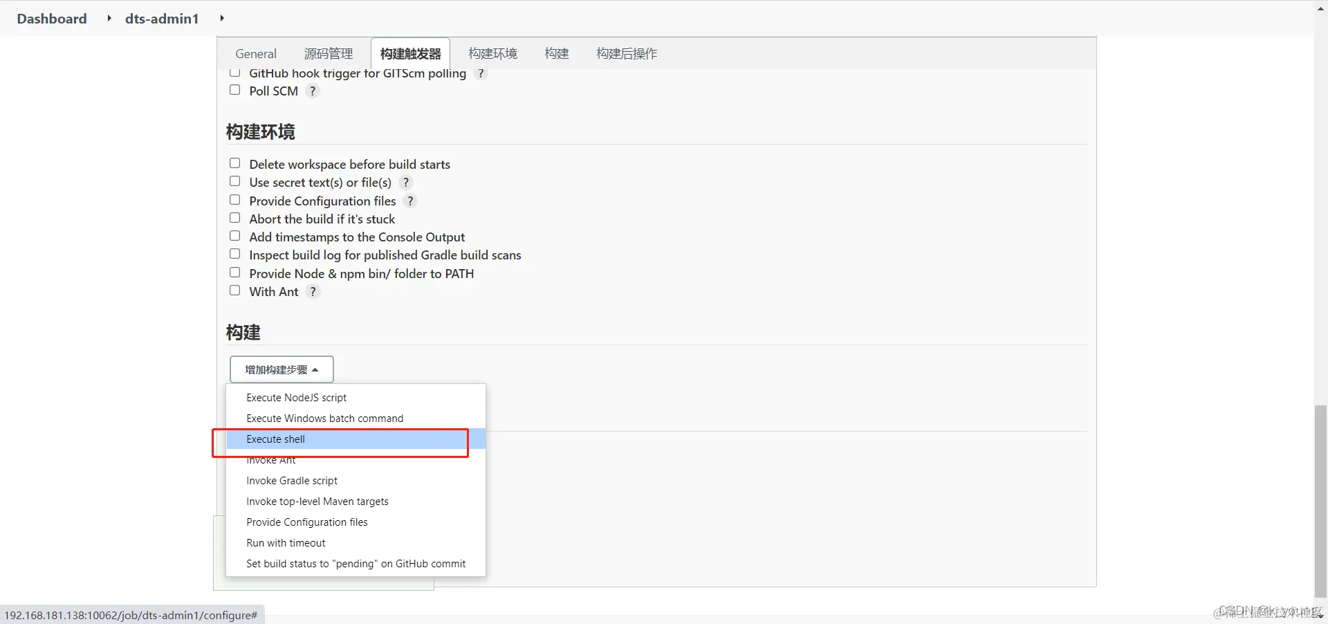1328x624 pixels.
Task: Expand breadcrumb arrow after Dashboard
Action: pos(109,19)
